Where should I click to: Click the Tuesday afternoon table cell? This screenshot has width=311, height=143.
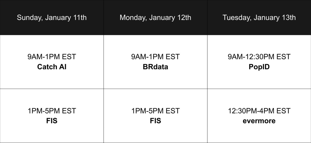click(259, 132)
